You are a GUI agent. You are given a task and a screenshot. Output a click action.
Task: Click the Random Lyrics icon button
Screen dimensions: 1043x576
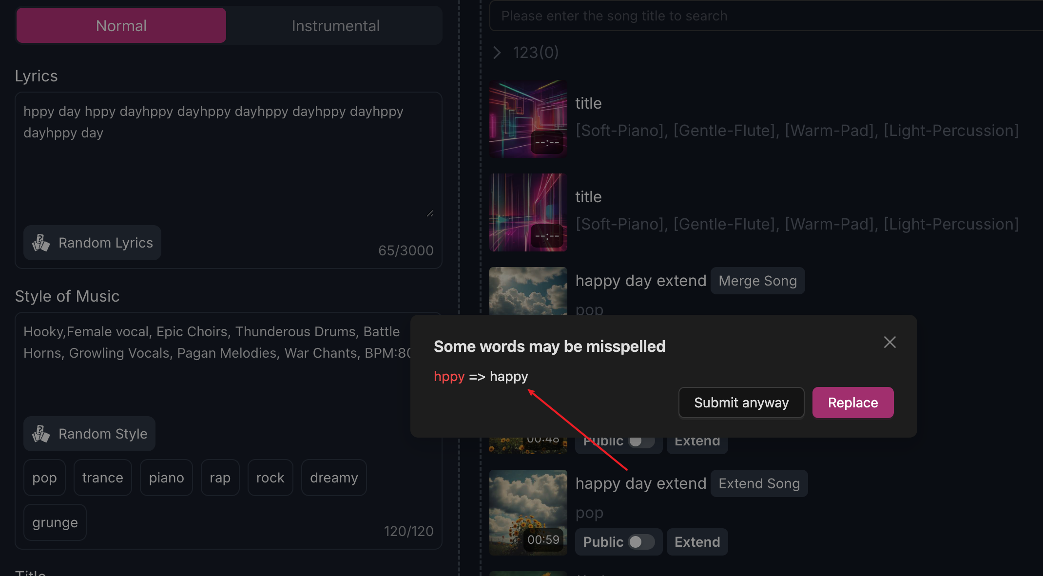(x=40, y=243)
